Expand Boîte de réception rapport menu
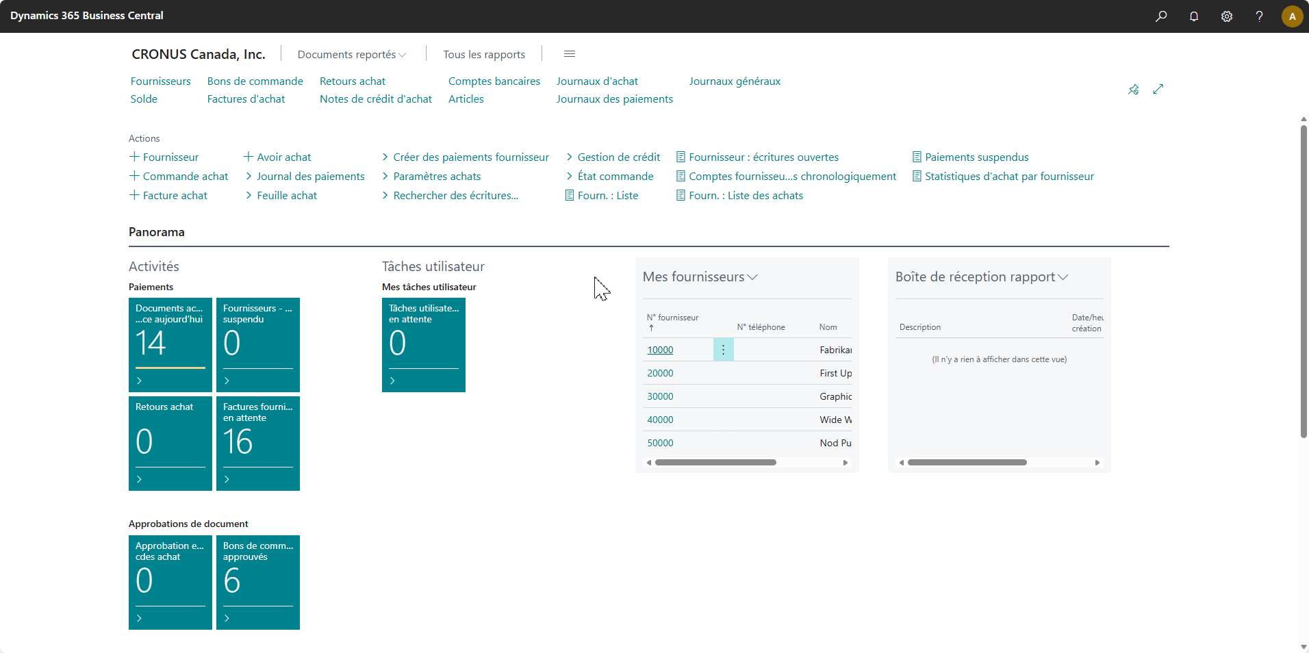1309x653 pixels. [x=981, y=277]
